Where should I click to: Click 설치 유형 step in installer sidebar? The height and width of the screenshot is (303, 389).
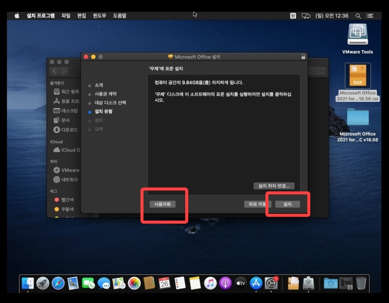pos(104,112)
